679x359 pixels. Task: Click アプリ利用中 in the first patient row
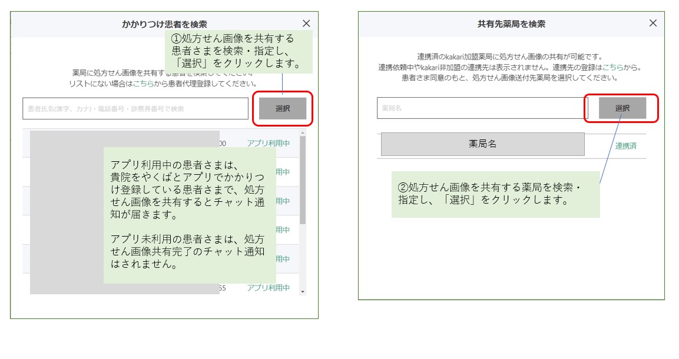coord(269,143)
